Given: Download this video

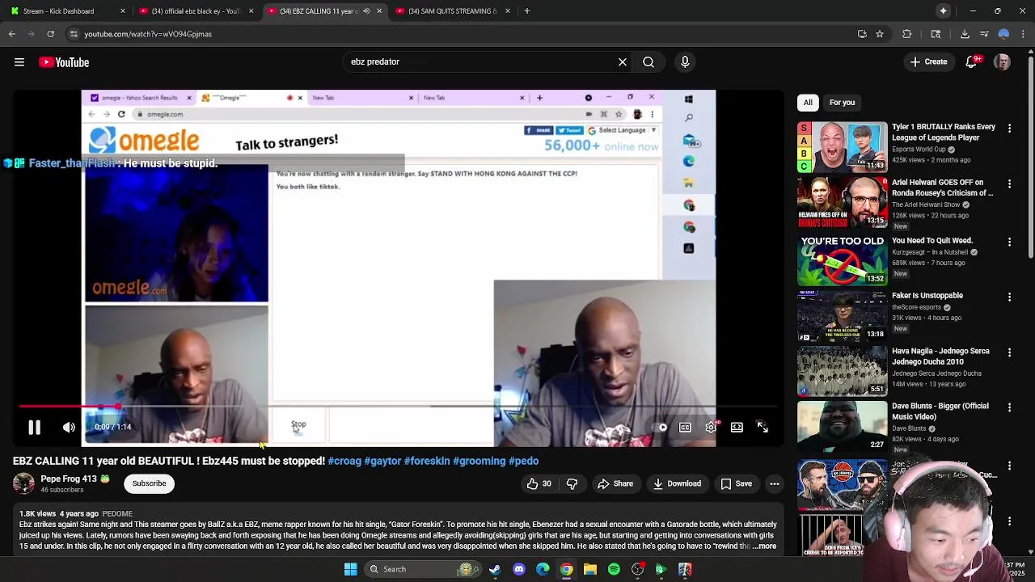Looking at the screenshot, I should (x=677, y=483).
